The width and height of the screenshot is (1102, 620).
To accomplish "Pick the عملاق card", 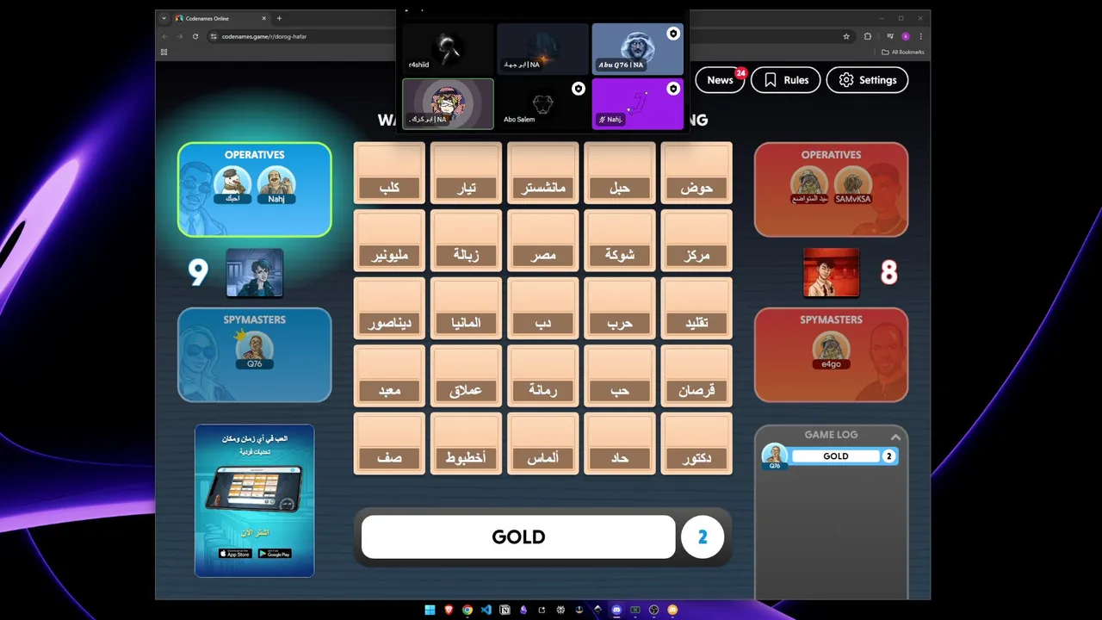I will pyautogui.click(x=467, y=376).
